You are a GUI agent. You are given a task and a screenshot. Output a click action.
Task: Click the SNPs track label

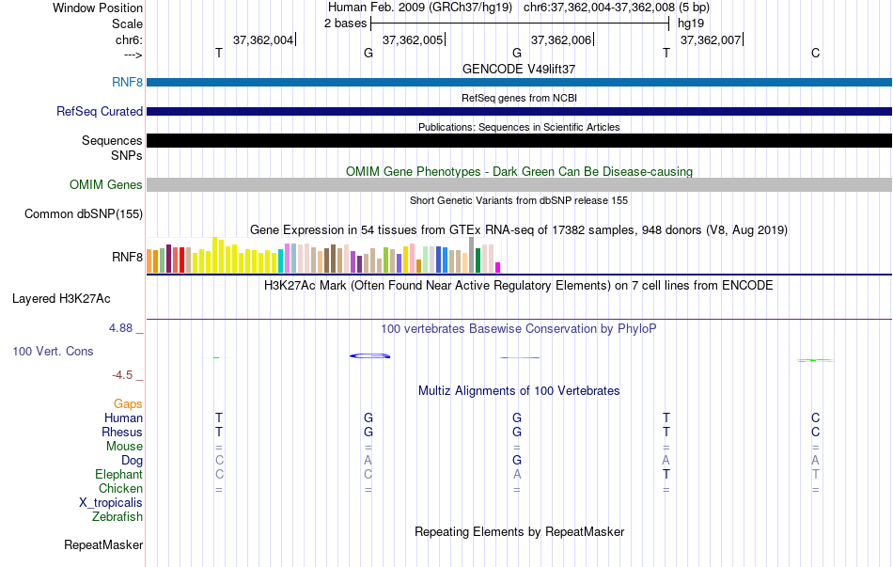[x=127, y=155]
